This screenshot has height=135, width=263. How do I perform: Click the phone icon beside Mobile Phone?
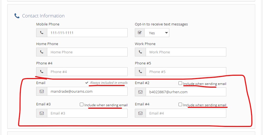(x=42, y=33)
